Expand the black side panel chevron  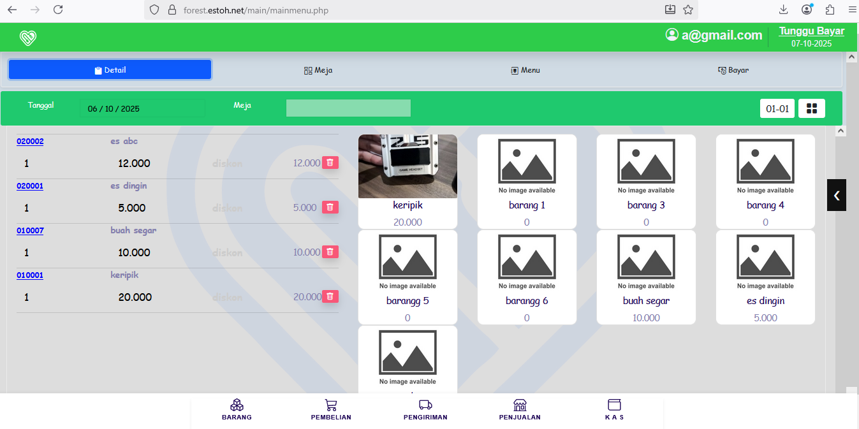836,195
